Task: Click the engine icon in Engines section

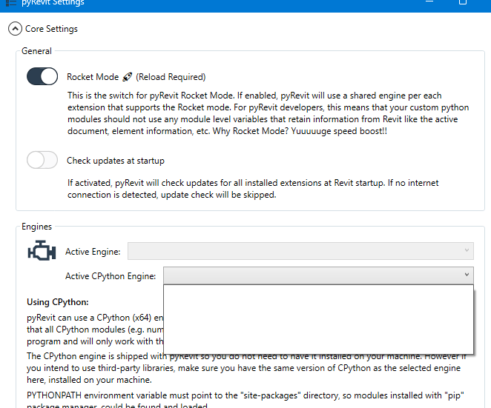Action: coord(42,250)
